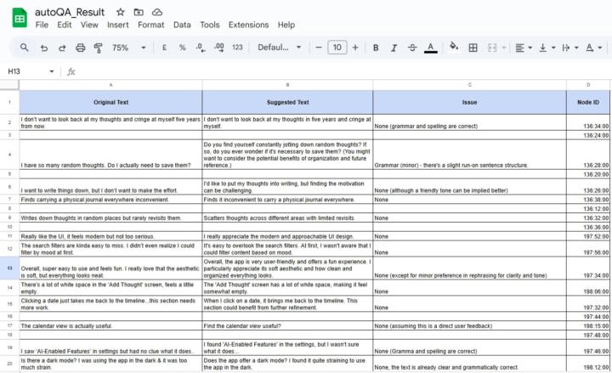The image size is (612, 373).
Task: Toggle strikethrough formatting
Action: click(412, 48)
